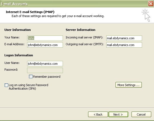Cancel the e-mail account setup
154x121 pixels.
tap(141, 114)
